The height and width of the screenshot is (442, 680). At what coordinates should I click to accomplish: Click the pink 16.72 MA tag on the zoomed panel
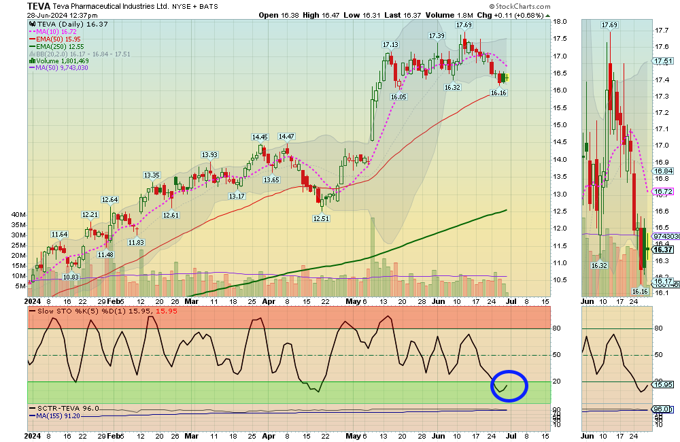(663, 191)
